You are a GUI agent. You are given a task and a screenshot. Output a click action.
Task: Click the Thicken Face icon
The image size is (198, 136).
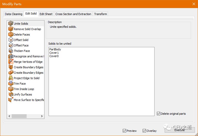pyautogui.click(x=11, y=51)
